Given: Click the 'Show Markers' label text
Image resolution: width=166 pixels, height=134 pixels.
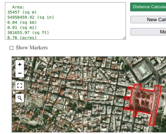Looking at the screenshot, I should [32, 48].
